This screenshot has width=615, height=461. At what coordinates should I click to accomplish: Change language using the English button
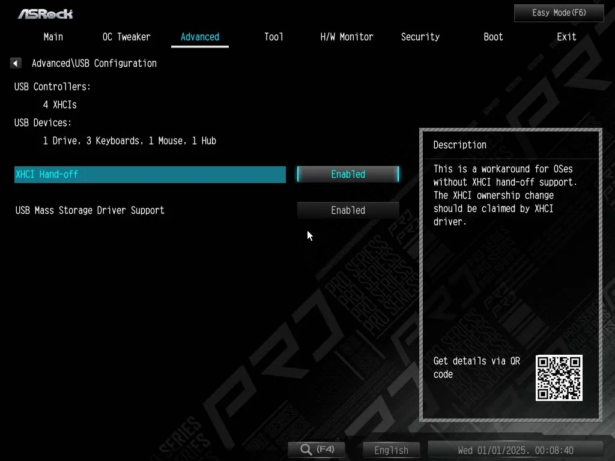click(391, 450)
